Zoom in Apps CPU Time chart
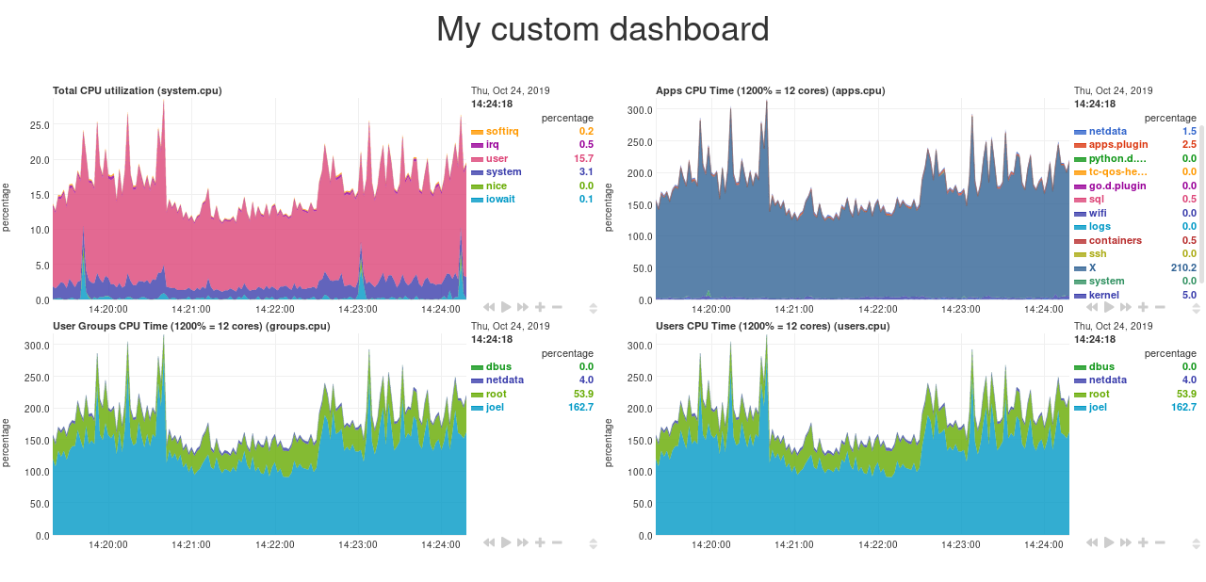The height and width of the screenshot is (582, 1206). pos(1143,307)
